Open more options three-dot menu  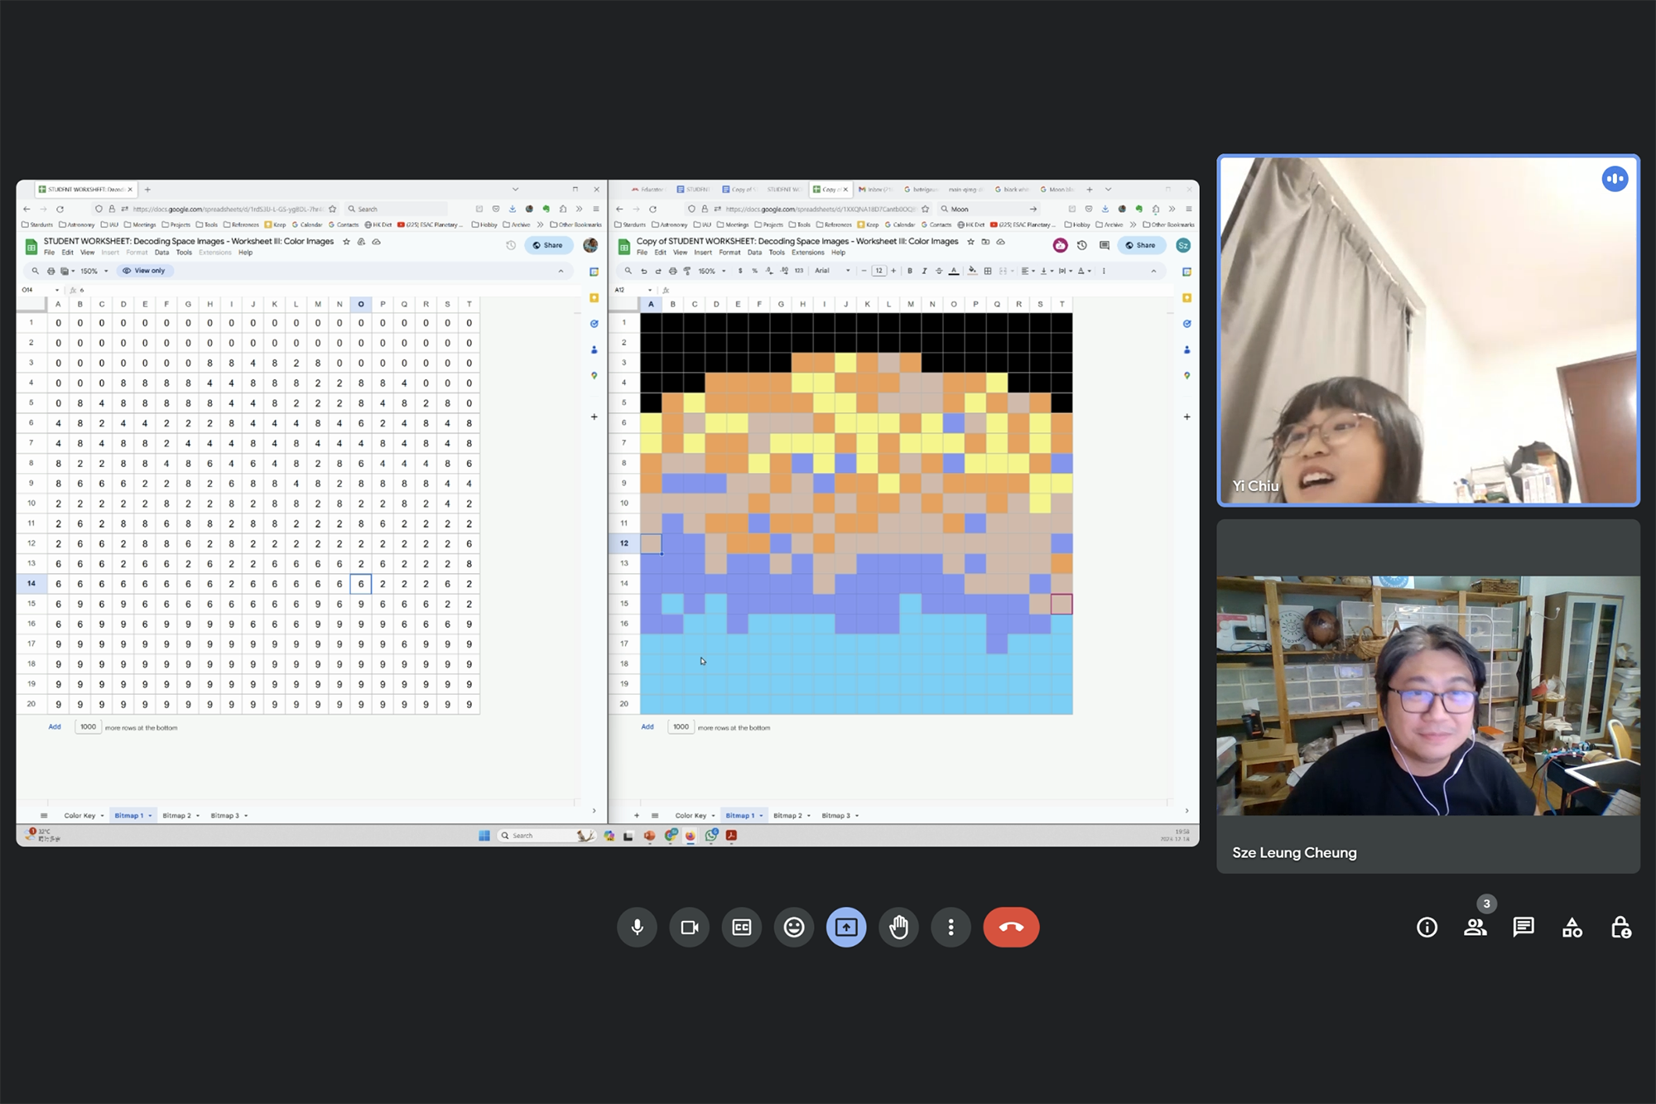point(951,927)
